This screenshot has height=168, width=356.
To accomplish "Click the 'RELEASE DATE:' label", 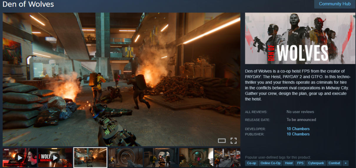I will point(257,120).
